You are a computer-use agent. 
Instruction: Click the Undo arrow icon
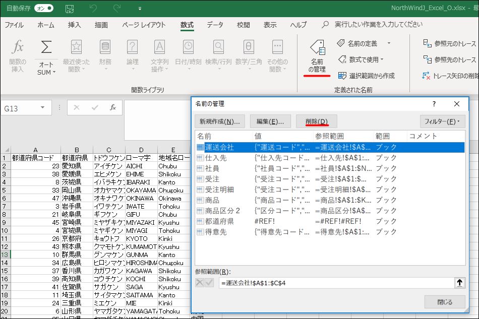pos(93,8)
